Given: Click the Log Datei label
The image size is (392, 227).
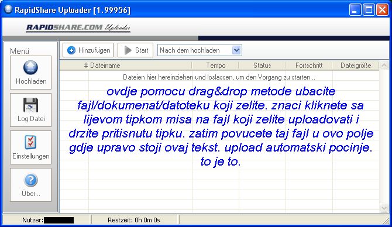Looking at the screenshot, I should 31,119.
